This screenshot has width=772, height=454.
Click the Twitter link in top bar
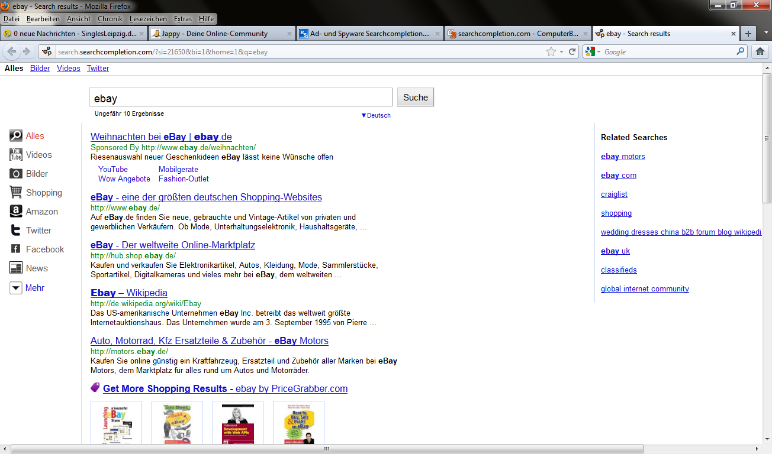(98, 69)
